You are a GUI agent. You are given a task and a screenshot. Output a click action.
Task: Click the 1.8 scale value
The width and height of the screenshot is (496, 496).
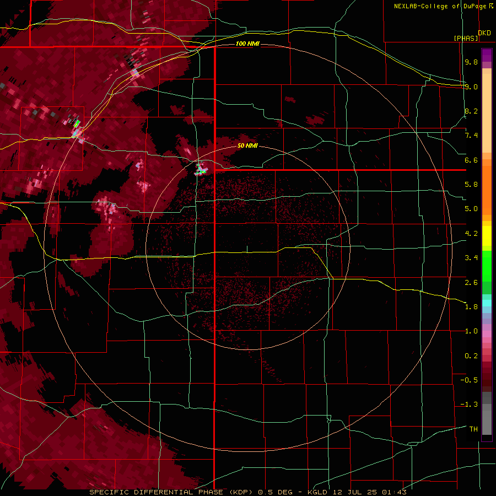tap(471, 307)
